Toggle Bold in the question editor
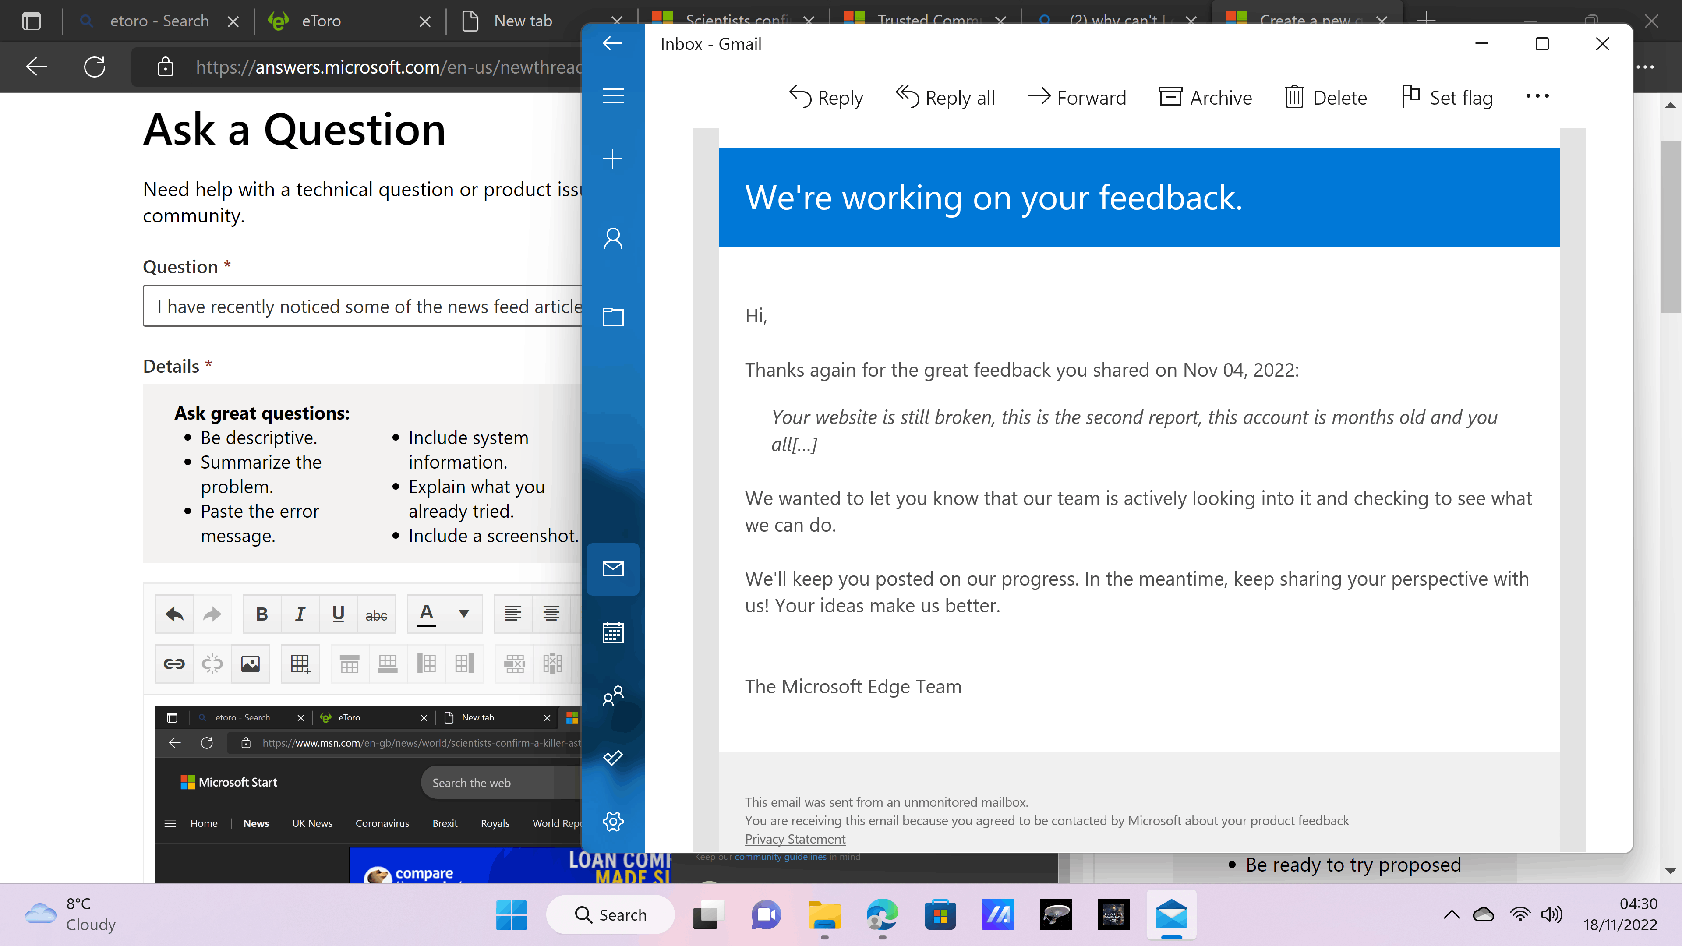 click(262, 614)
